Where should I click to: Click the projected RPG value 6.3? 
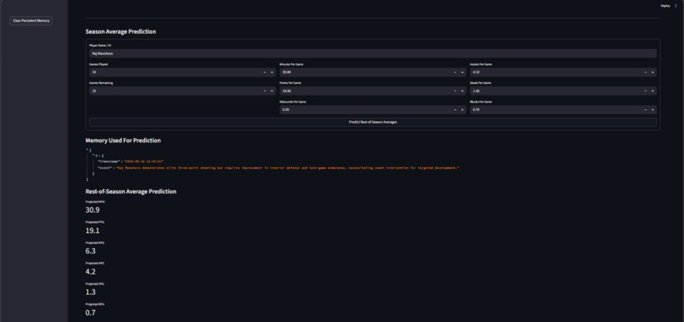(x=90, y=251)
